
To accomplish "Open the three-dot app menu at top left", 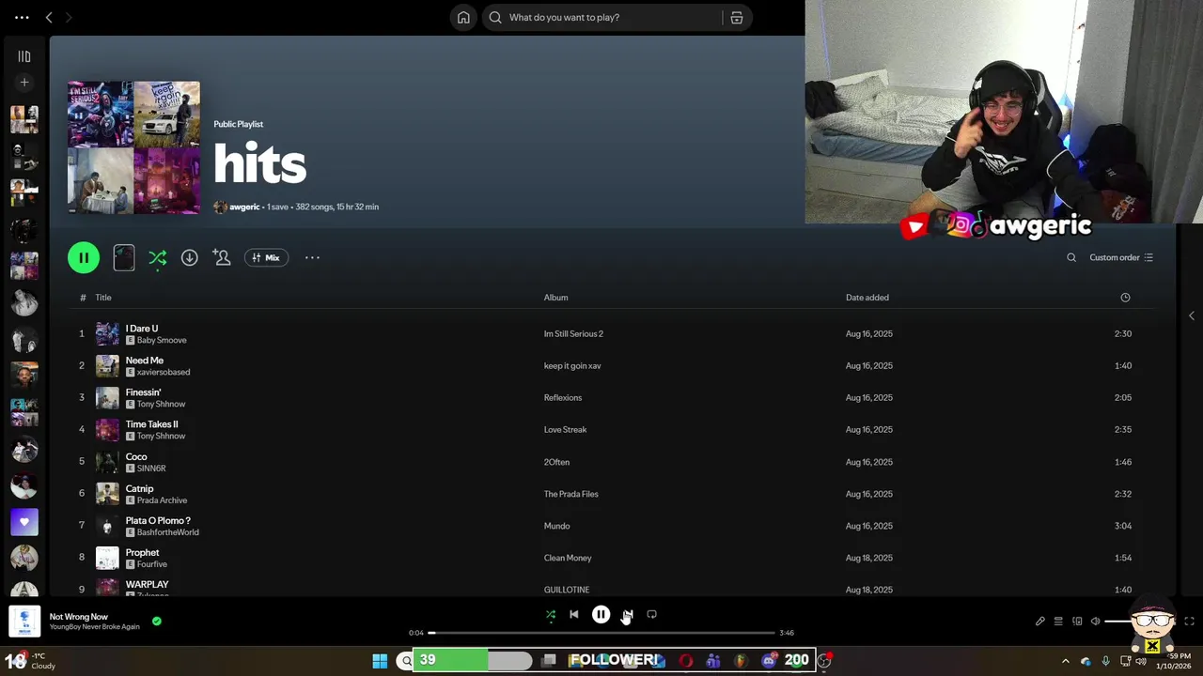I will [x=22, y=17].
